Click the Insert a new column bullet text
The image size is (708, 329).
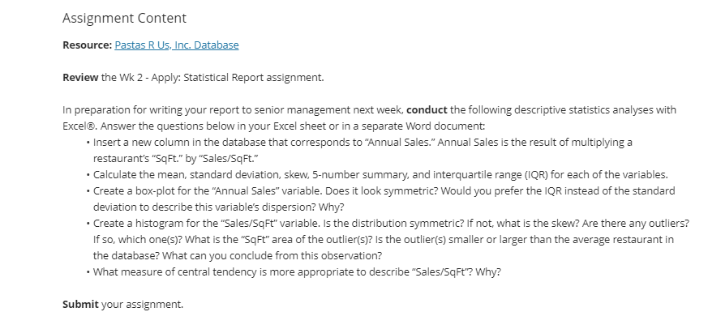point(363,150)
